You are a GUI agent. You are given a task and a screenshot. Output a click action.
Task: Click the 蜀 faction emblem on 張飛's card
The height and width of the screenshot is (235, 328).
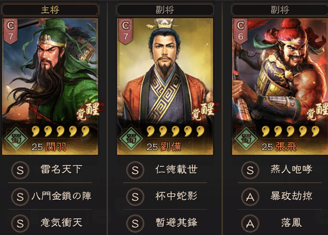pyautogui.click(x=246, y=138)
